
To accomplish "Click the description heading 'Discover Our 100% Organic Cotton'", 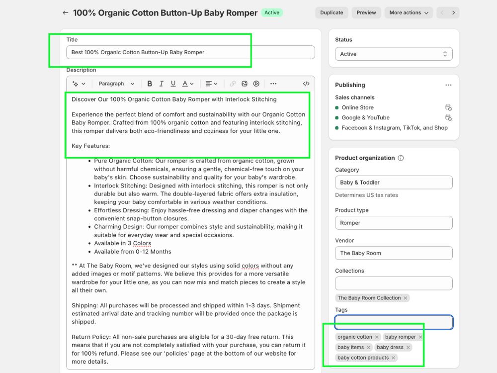I will pos(174,99).
